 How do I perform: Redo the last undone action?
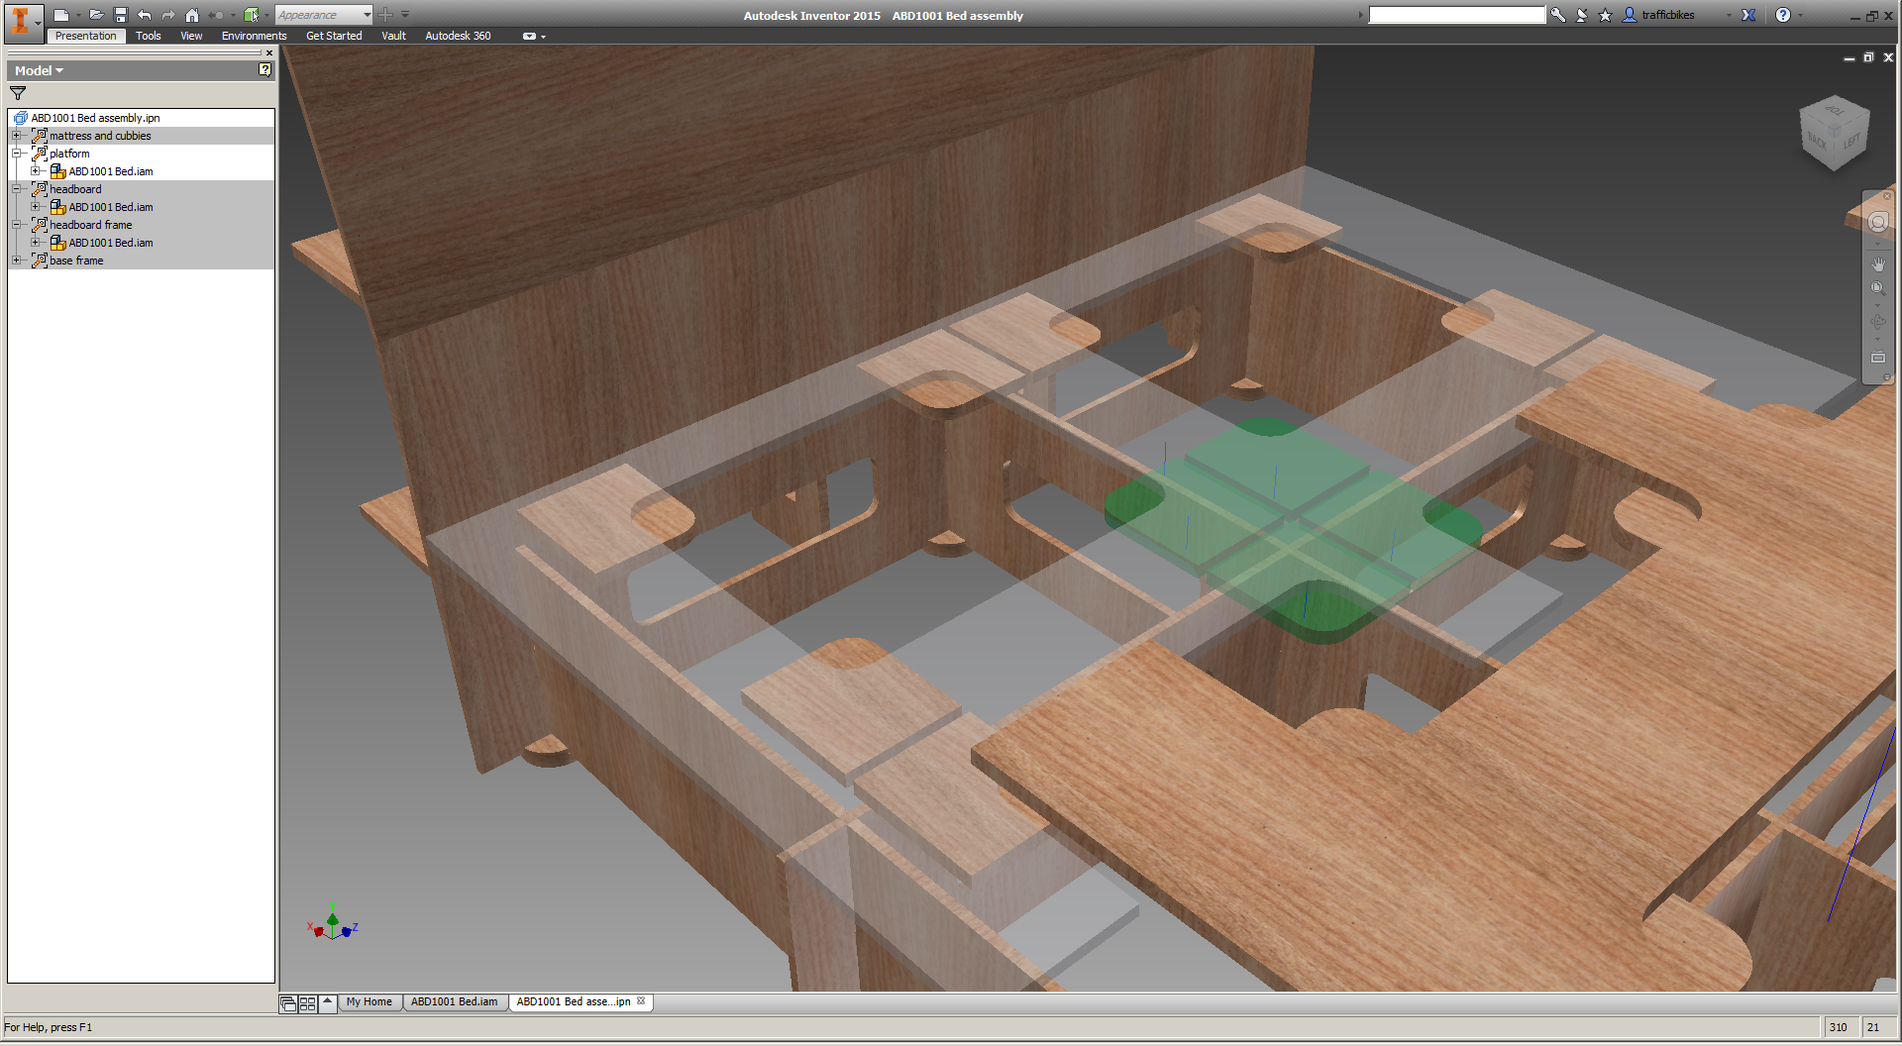tap(168, 15)
